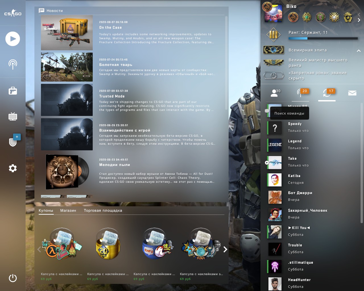Select friend .stillmatique
Image resolution: width=364 pixels, height=291 pixels.
[313, 266]
